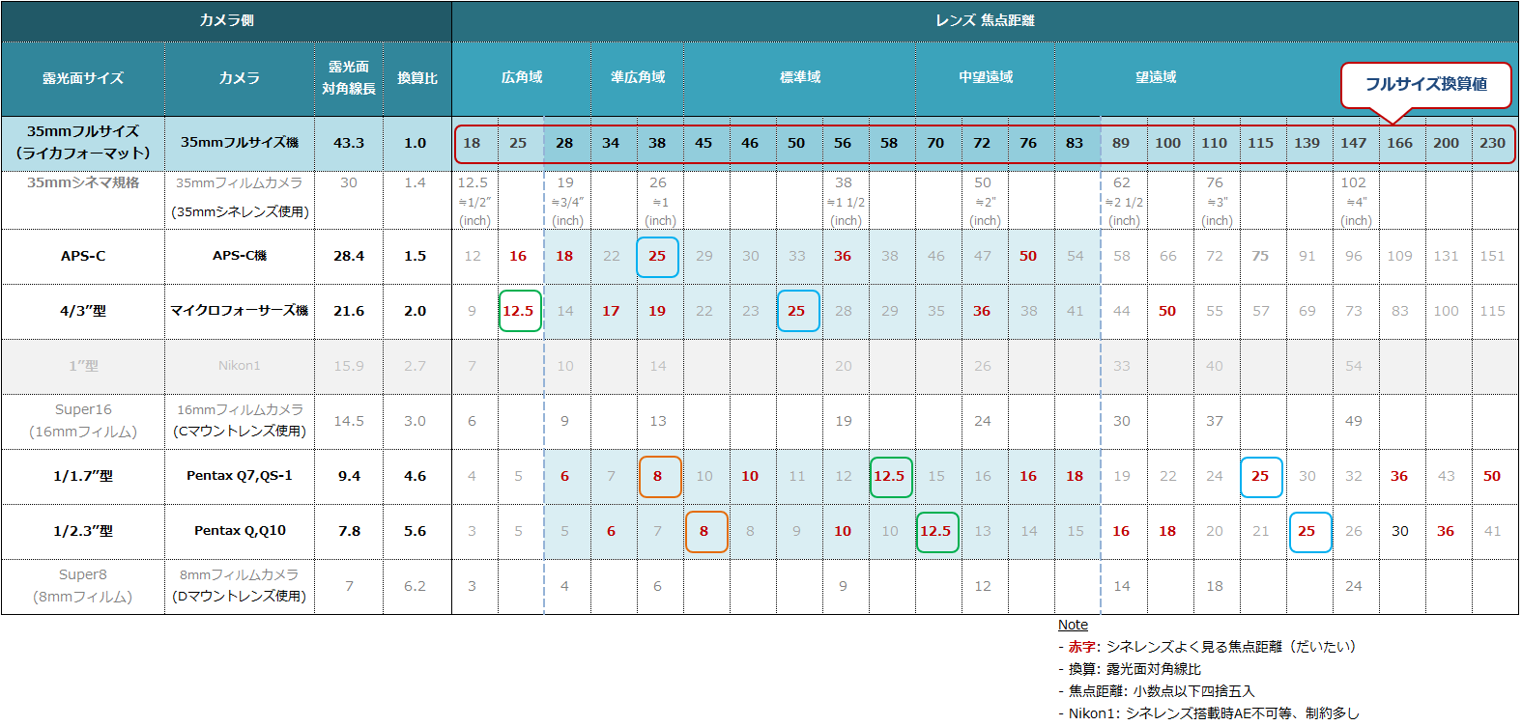Click the 望遠域 column group header
The image size is (1522, 726).
[x=1156, y=77]
